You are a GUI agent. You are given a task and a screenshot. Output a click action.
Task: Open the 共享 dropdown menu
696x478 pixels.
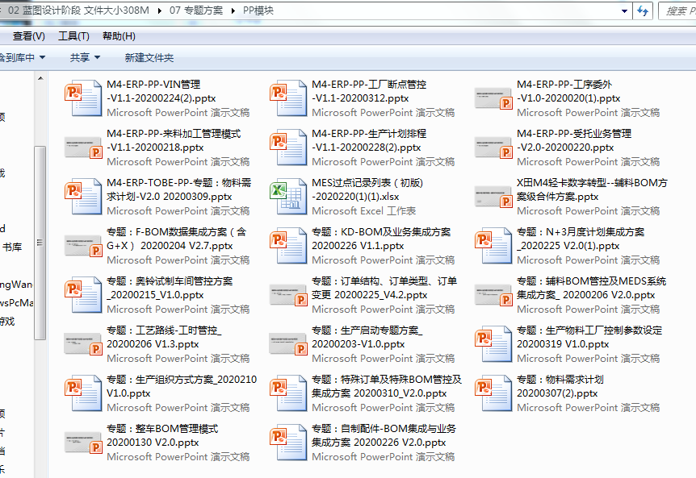(85, 57)
